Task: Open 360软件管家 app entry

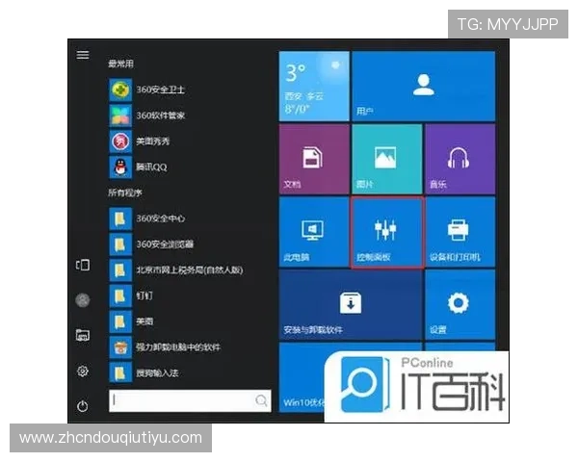Action: tap(147, 115)
